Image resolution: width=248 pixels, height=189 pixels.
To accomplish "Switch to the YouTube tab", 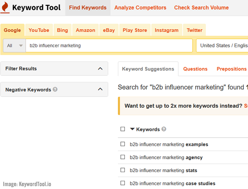I will tap(39, 30).
